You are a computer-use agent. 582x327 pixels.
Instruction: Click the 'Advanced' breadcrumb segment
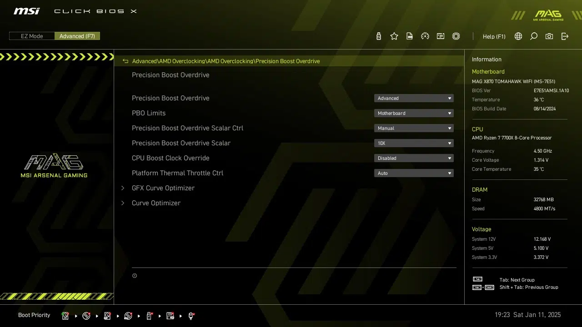click(144, 61)
